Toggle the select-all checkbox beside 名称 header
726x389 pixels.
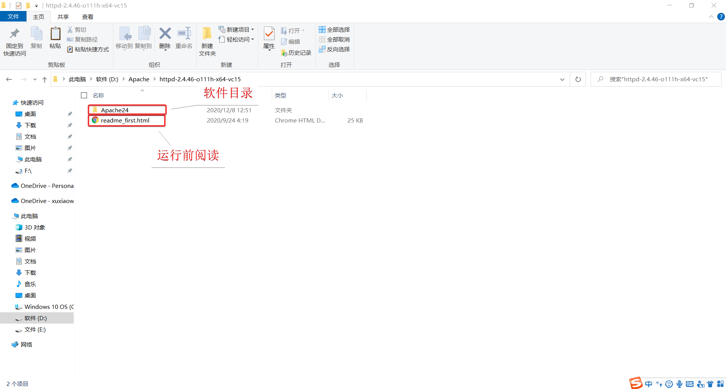pyautogui.click(x=84, y=95)
